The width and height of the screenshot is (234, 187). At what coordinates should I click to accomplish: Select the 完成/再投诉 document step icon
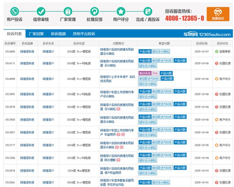(x=147, y=11)
